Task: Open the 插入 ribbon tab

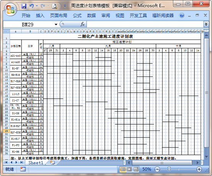Action: click(40, 16)
